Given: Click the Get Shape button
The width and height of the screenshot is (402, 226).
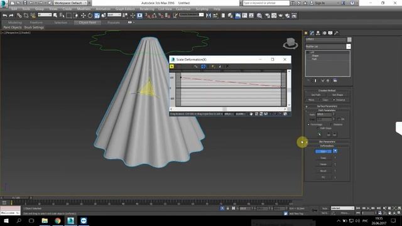Looking at the screenshot, I should pyautogui.click(x=338, y=95).
